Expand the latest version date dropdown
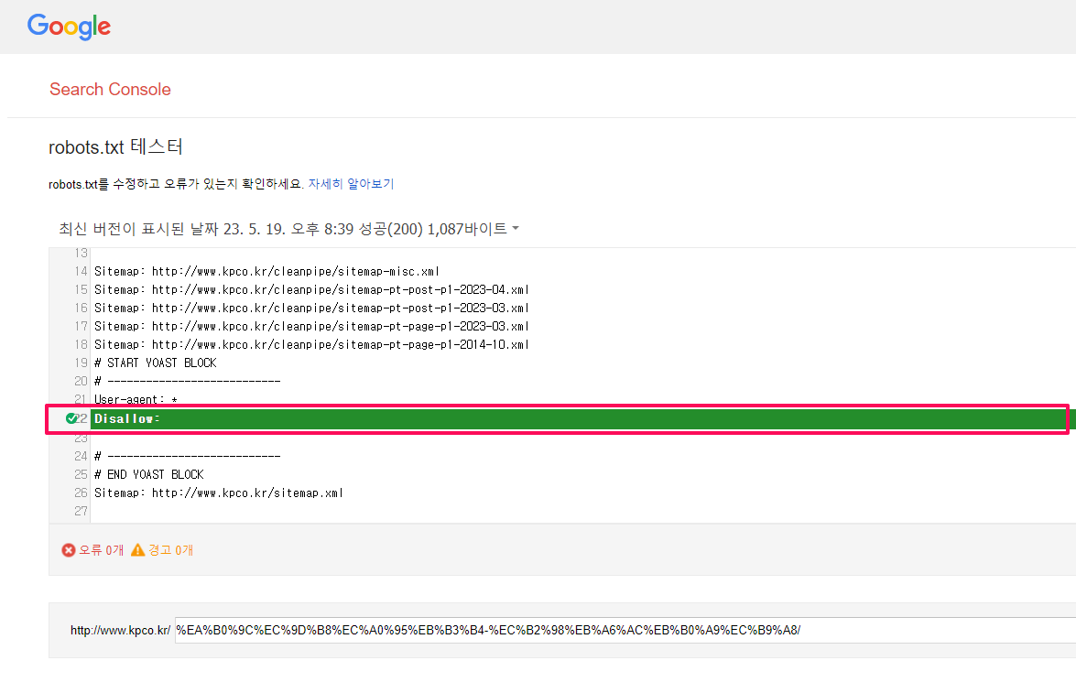Image resolution: width=1076 pixels, height=693 pixels. 284,229
